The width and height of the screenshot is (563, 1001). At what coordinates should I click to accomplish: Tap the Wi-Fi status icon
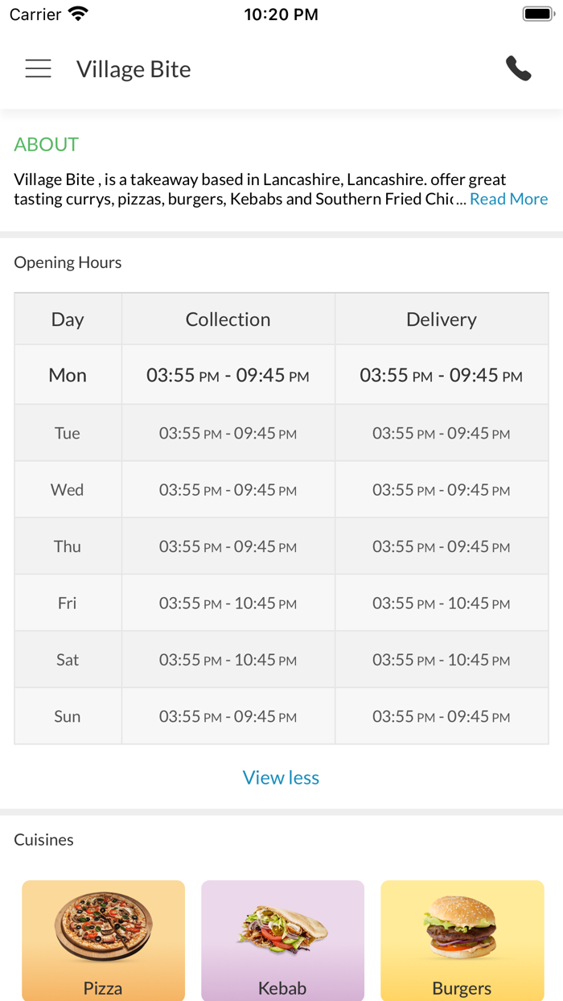(x=79, y=14)
